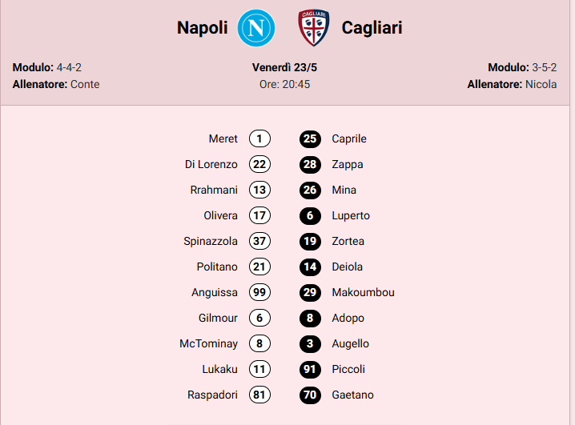Viewport: 575px width, 425px height.
Task: Select Luperto's number 6 black badge
Action: click(310, 215)
